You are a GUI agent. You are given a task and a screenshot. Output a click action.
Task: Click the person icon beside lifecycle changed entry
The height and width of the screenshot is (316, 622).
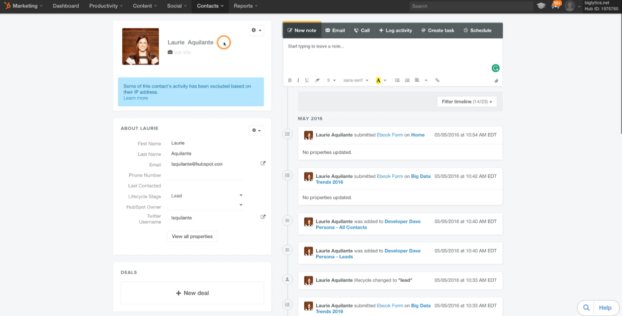[287, 279]
